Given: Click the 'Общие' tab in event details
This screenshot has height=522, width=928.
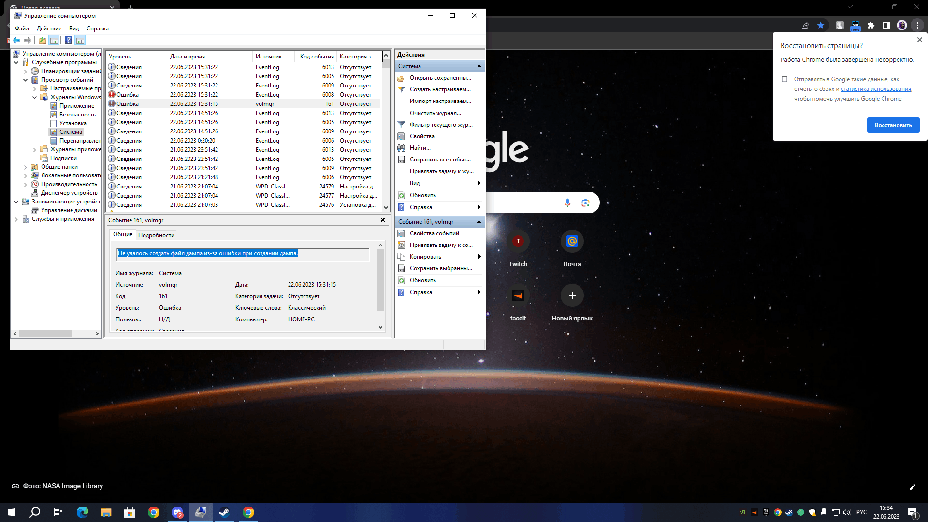Looking at the screenshot, I should [x=122, y=234].
